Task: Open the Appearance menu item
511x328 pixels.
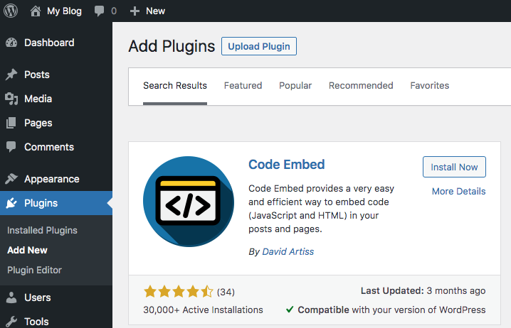Action: coord(52,179)
